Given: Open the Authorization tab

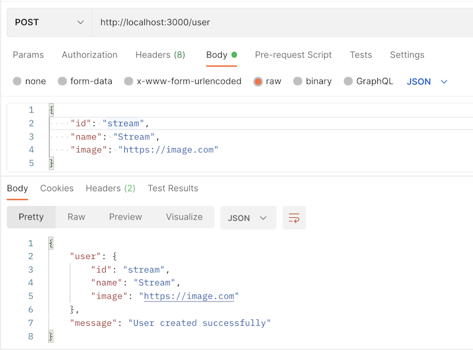Looking at the screenshot, I should click(89, 55).
